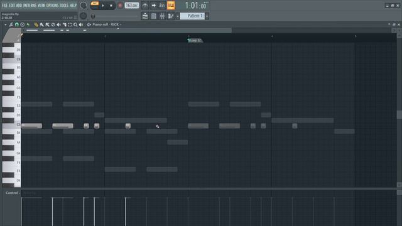Click the song position slider handle
402x226 pixels.
coord(93,16)
